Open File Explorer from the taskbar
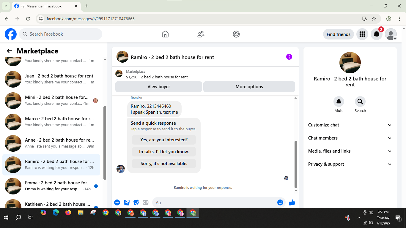406x228 pixels. coord(81,213)
